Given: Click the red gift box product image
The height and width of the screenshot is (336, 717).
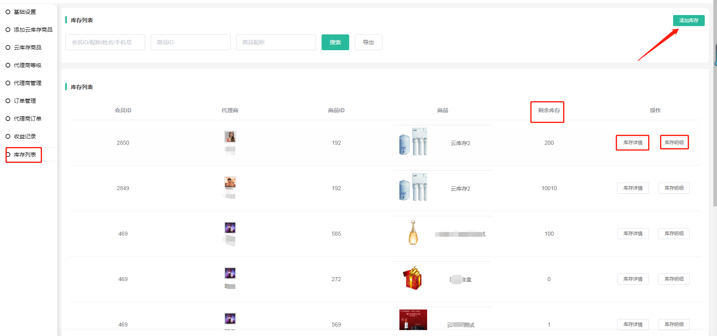Looking at the screenshot, I should 412,278.
